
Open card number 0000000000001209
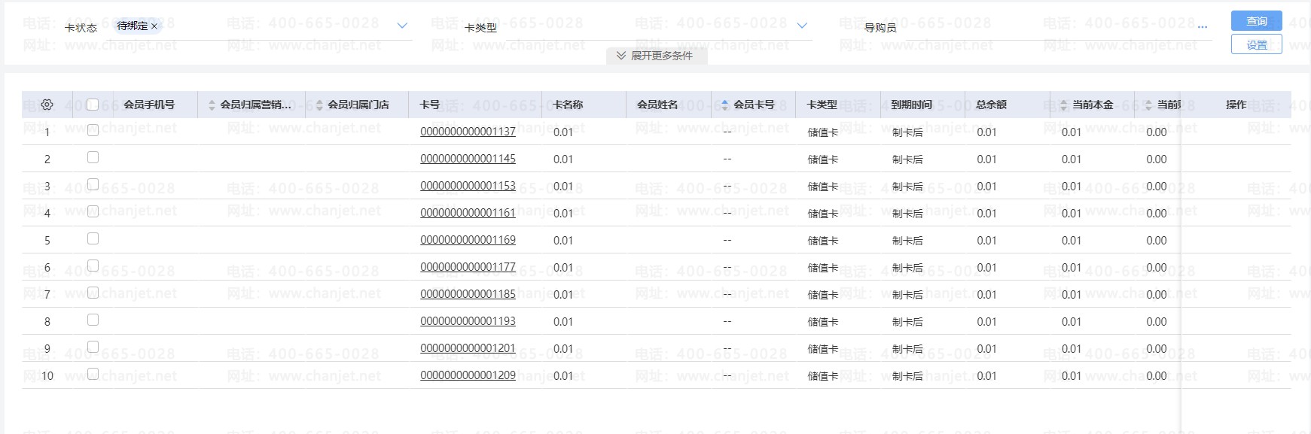[468, 375]
